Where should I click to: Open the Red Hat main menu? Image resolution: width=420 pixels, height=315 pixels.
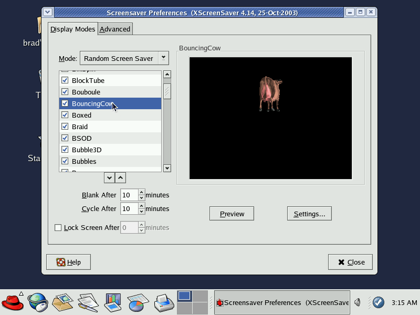coord(12,302)
